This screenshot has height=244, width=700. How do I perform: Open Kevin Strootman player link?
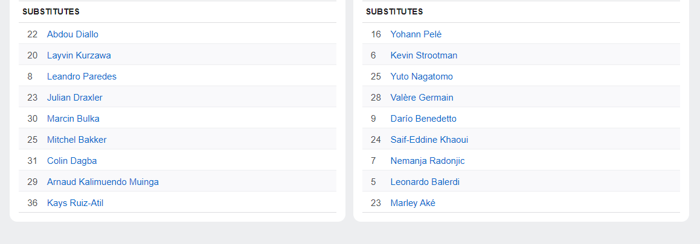(424, 55)
